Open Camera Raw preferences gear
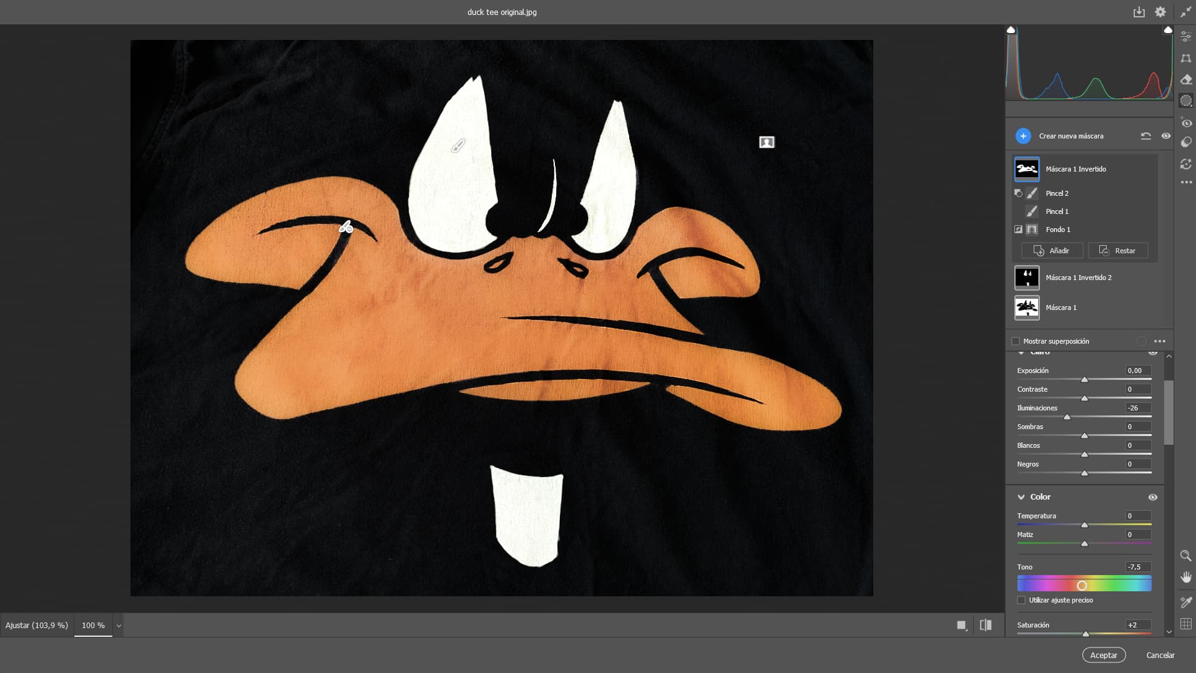 (x=1160, y=12)
